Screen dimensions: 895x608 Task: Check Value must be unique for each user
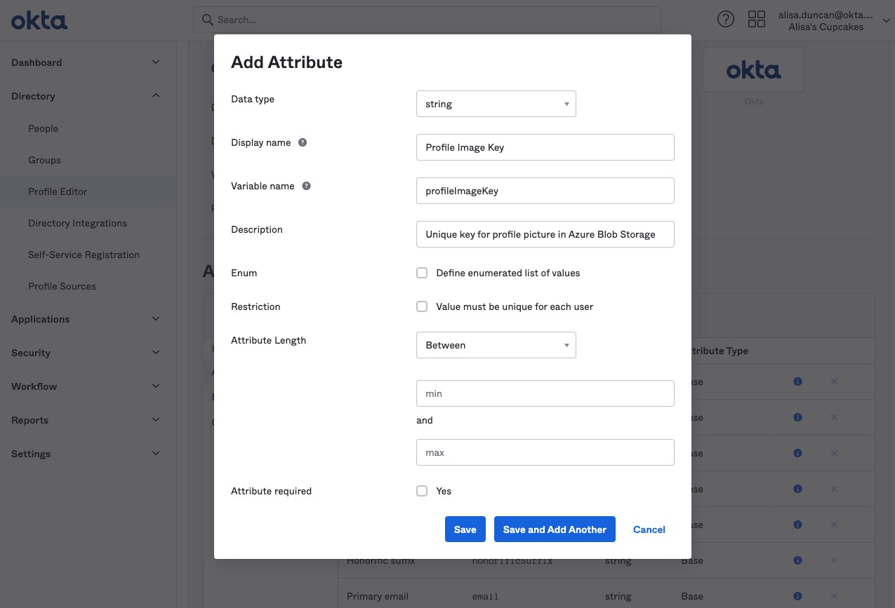pyautogui.click(x=422, y=306)
